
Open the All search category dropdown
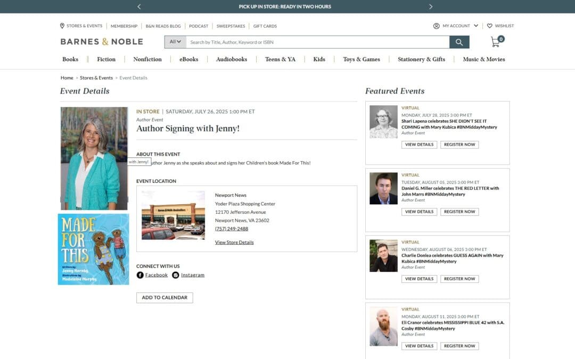tap(175, 42)
